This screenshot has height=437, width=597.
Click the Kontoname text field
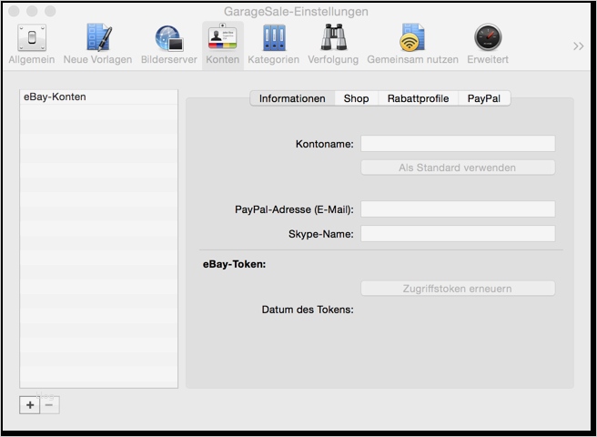coord(458,144)
